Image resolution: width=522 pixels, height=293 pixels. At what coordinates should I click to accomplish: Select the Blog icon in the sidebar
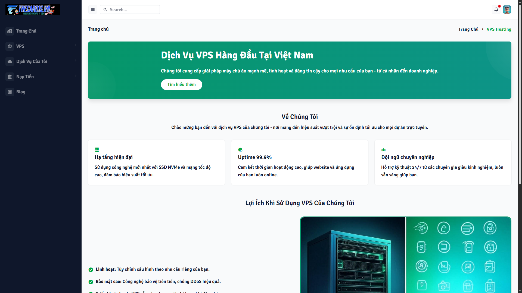click(x=10, y=92)
